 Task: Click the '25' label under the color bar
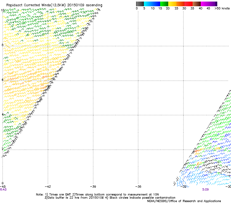point(176,8)
